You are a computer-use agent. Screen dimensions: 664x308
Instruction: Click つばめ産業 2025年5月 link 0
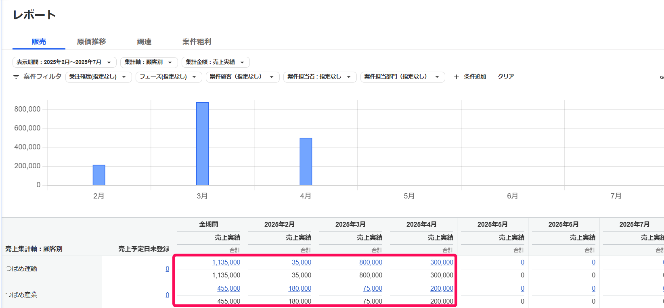tap(522, 288)
